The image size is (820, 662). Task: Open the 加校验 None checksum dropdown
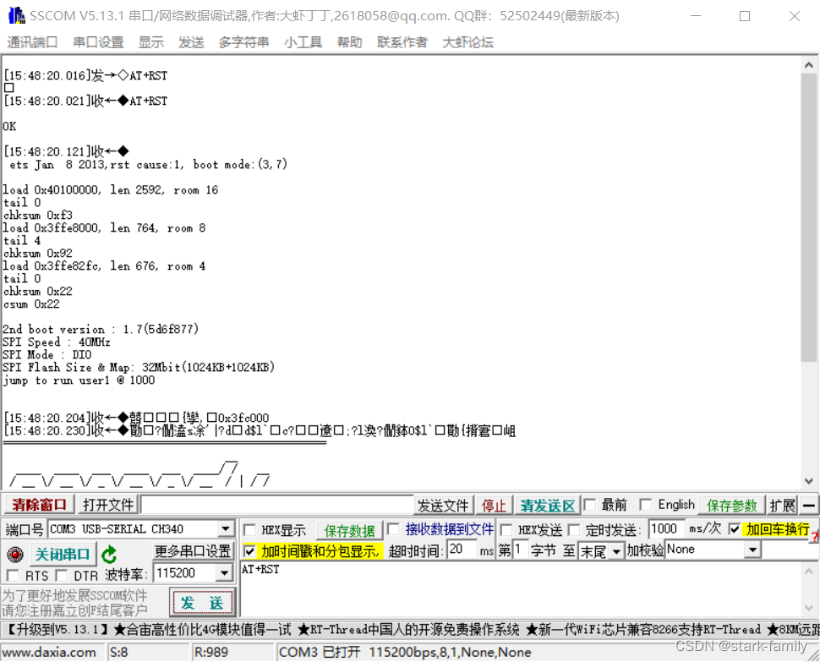tap(751, 549)
